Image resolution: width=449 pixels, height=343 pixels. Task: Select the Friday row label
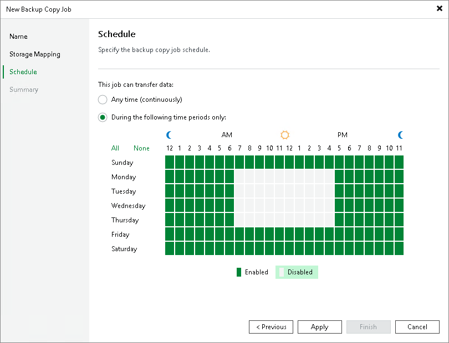pyautogui.click(x=120, y=235)
